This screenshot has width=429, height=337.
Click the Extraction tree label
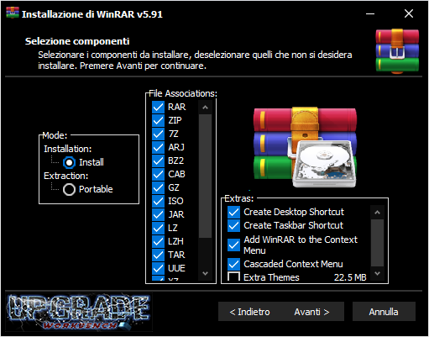(x=66, y=176)
